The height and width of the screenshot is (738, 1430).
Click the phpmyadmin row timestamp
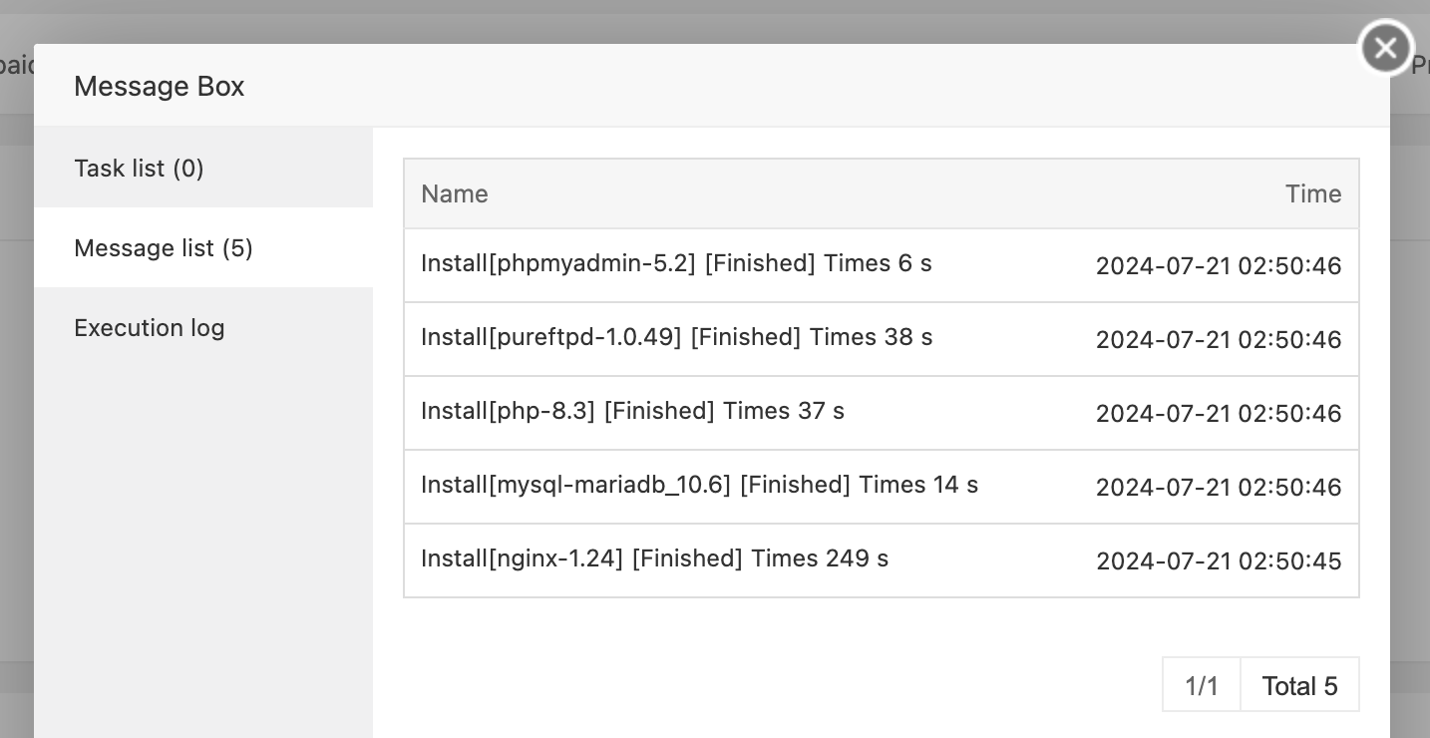click(x=1219, y=266)
